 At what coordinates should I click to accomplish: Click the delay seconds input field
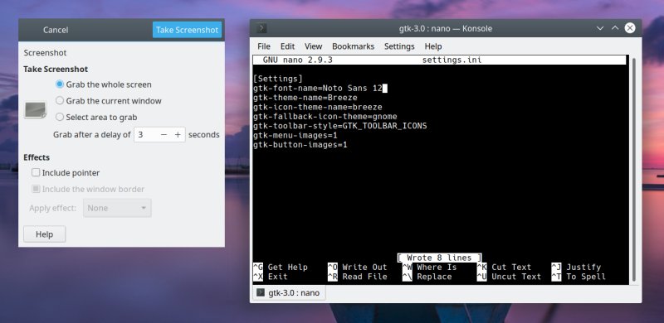coord(146,135)
